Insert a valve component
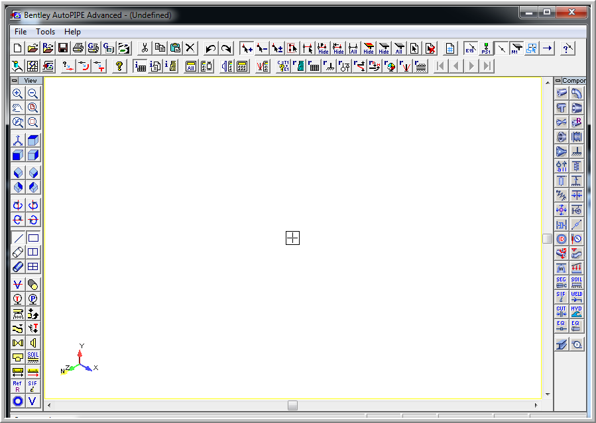 (562, 122)
